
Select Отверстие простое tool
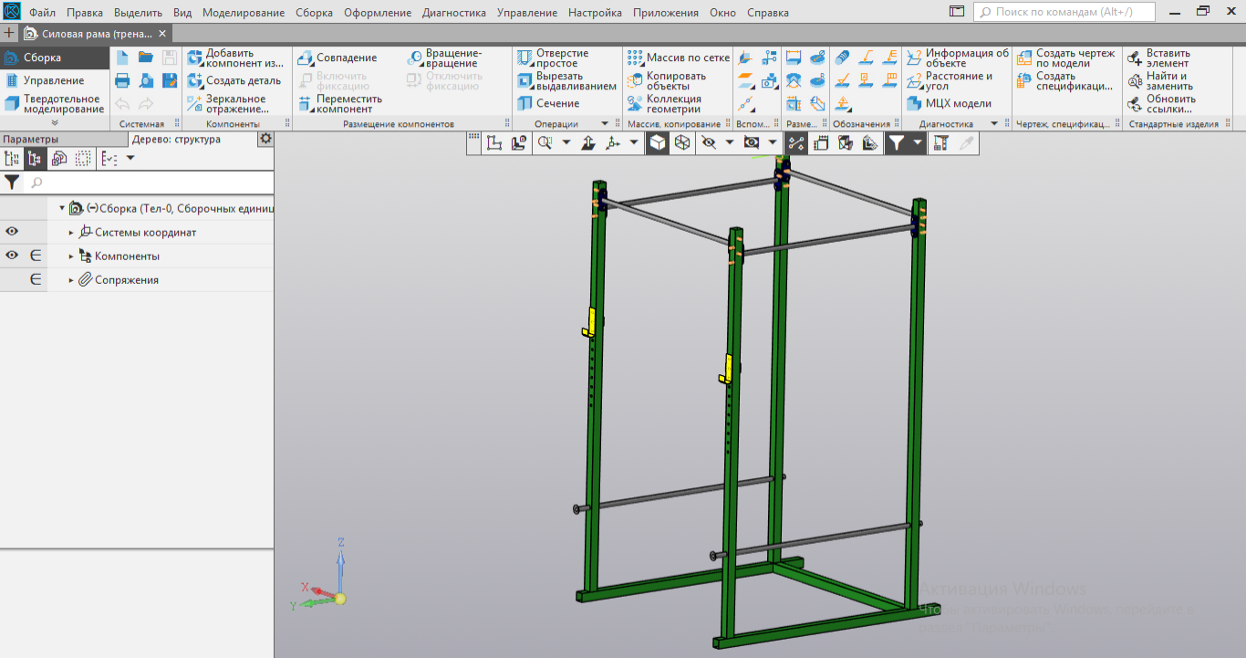point(553,57)
